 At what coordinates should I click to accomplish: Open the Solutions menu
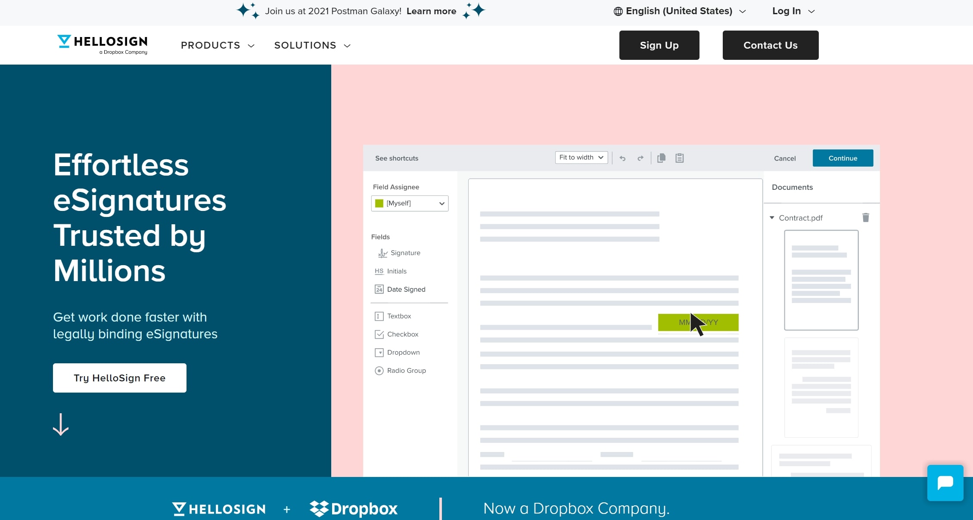(312, 45)
